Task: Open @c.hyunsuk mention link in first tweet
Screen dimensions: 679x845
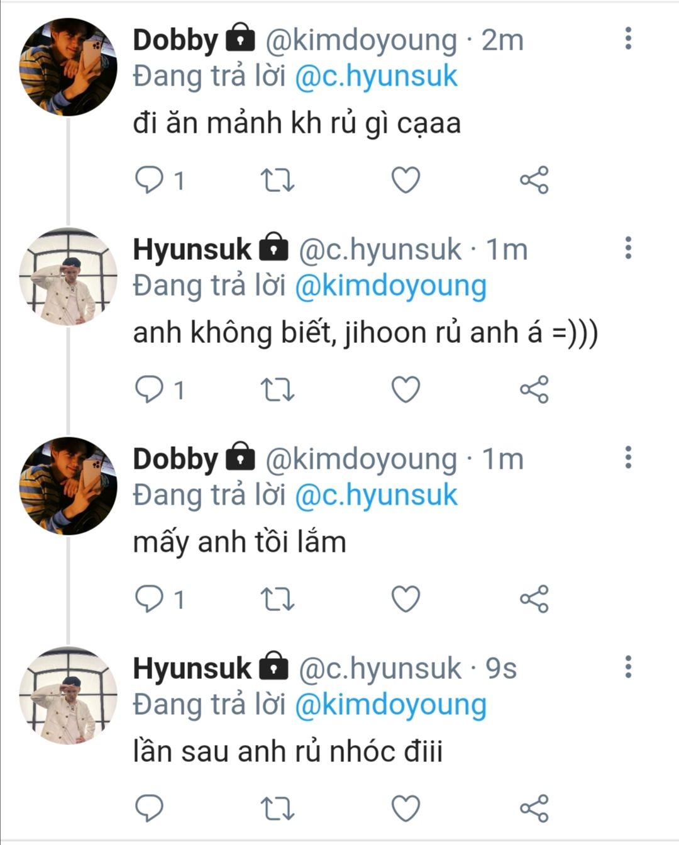Action: [x=376, y=77]
